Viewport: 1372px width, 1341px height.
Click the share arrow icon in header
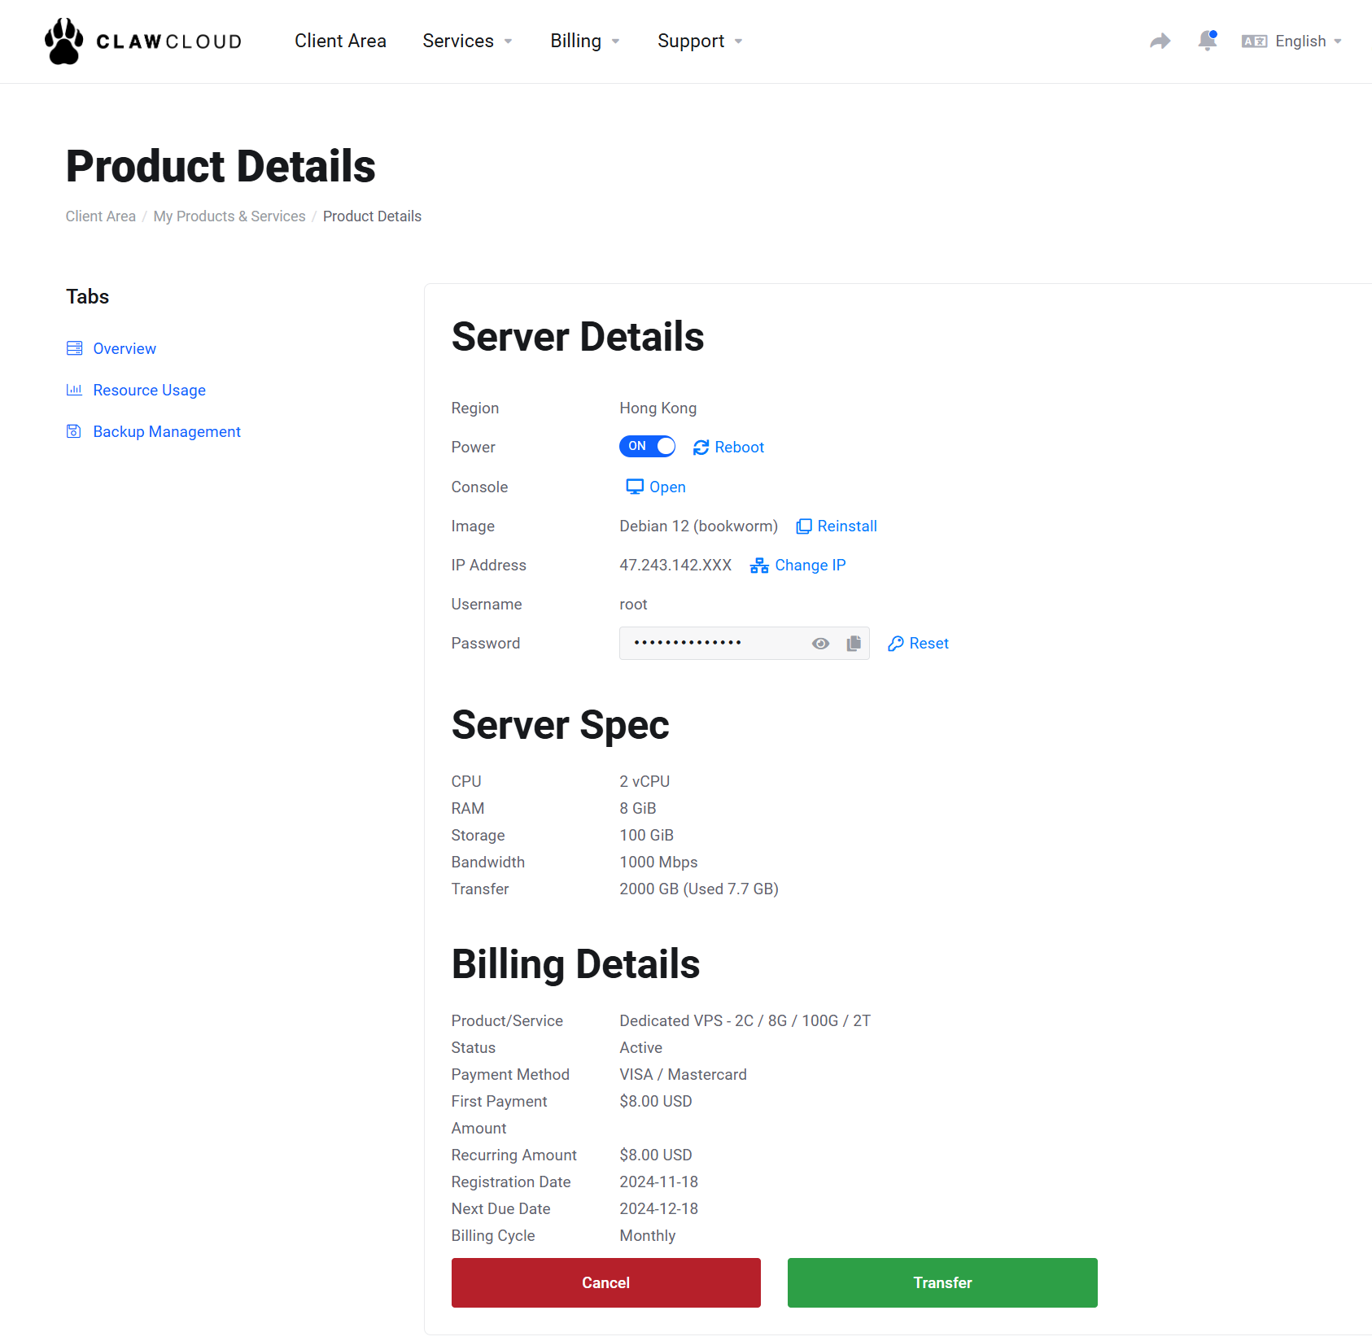click(x=1160, y=41)
